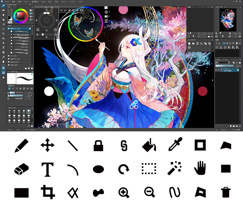This screenshot has height=208, width=243.
Task: Select the eraser tool in left toolbar
Action: coord(3,10)
